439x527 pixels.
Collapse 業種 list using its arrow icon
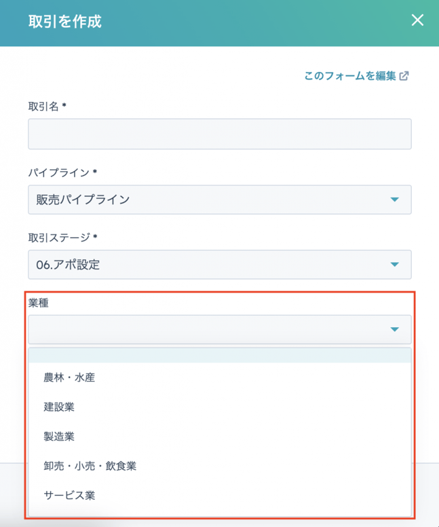coord(395,329)
